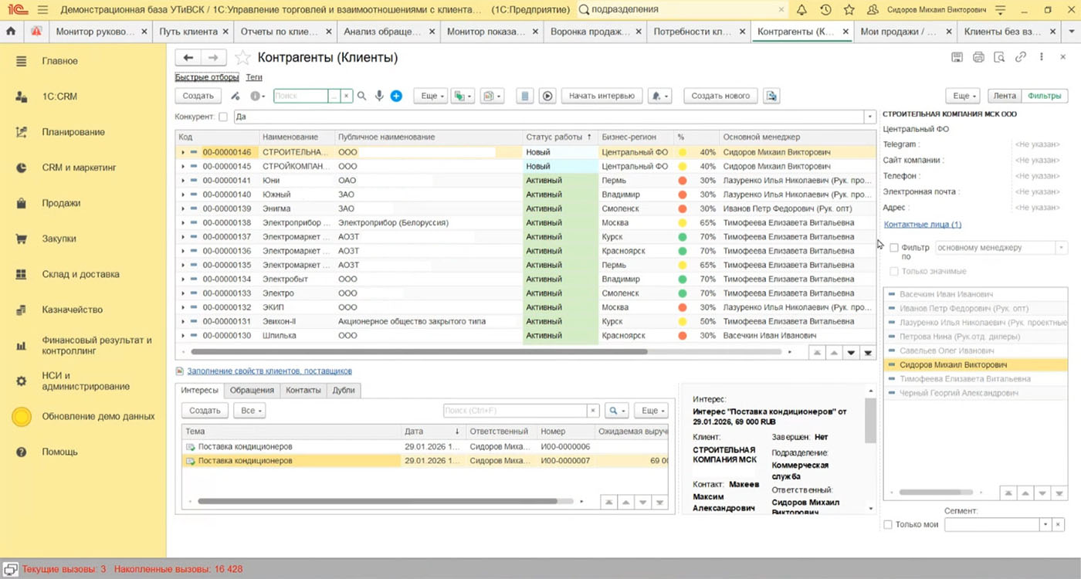1081x579 pixels.
Task: Click the save diskette icon
Action: click(957, 57)
